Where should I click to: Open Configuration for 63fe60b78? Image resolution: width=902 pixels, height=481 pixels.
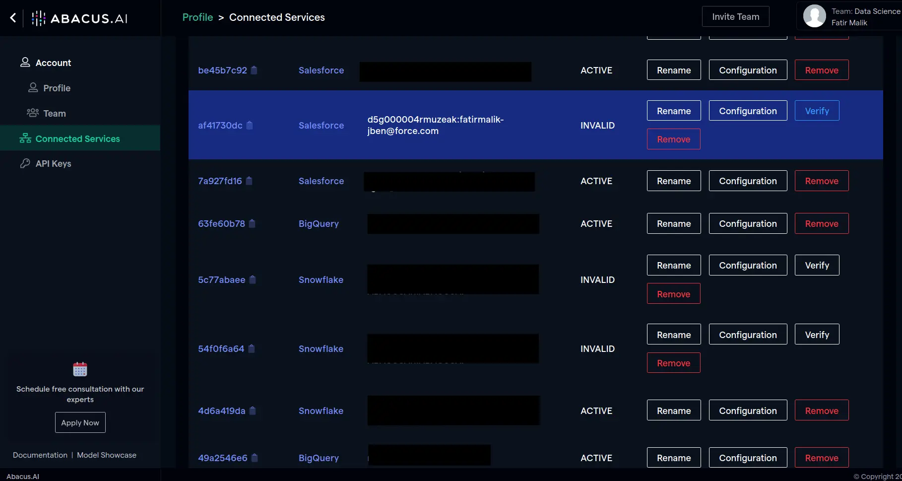[x=748, y=223]
